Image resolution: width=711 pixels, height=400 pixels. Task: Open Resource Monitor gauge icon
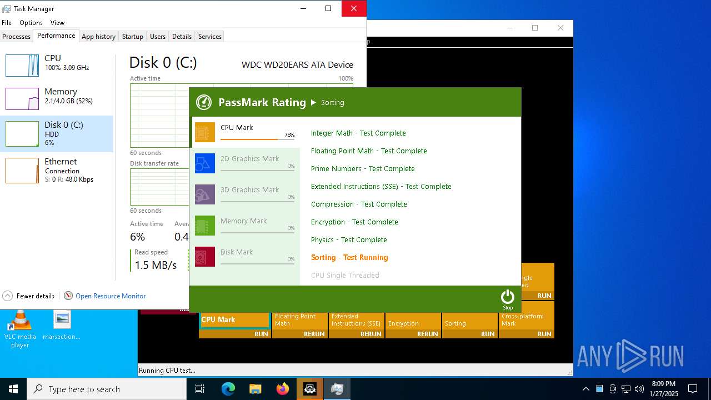pos(68,296)
